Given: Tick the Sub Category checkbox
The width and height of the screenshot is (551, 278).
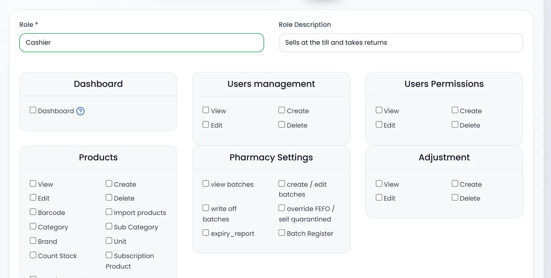Looking at the screenshot, I should (109, 226).
